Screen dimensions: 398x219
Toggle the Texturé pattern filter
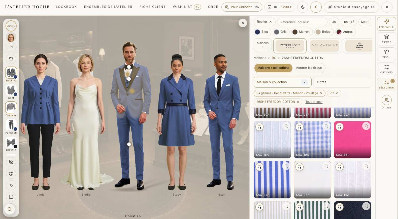click(349, 22)
